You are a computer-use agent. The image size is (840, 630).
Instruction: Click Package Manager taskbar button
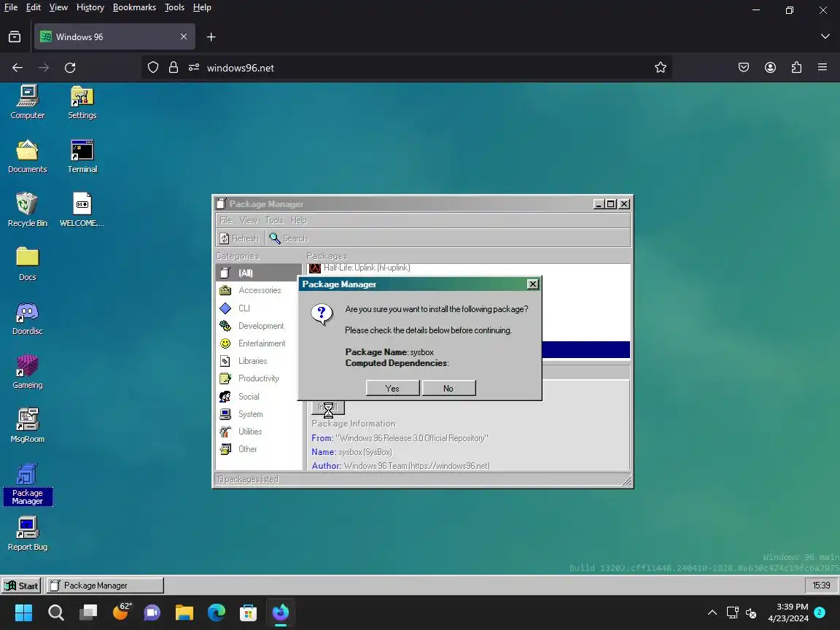coord(105,586)
